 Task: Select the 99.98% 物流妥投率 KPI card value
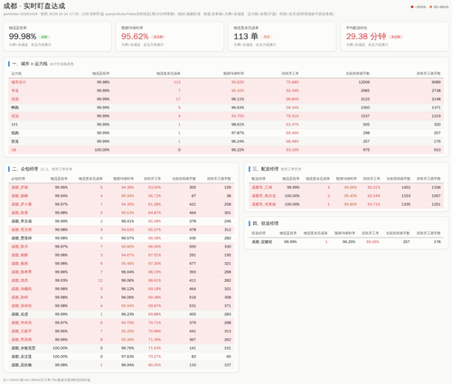(23, 36)
